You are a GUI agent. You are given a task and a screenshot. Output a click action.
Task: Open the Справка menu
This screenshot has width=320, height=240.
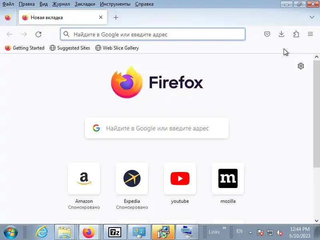click(x=144, y=4)
